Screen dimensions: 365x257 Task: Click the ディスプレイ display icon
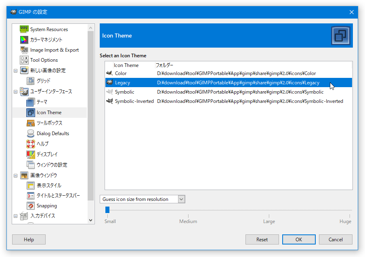coord(31,154)
